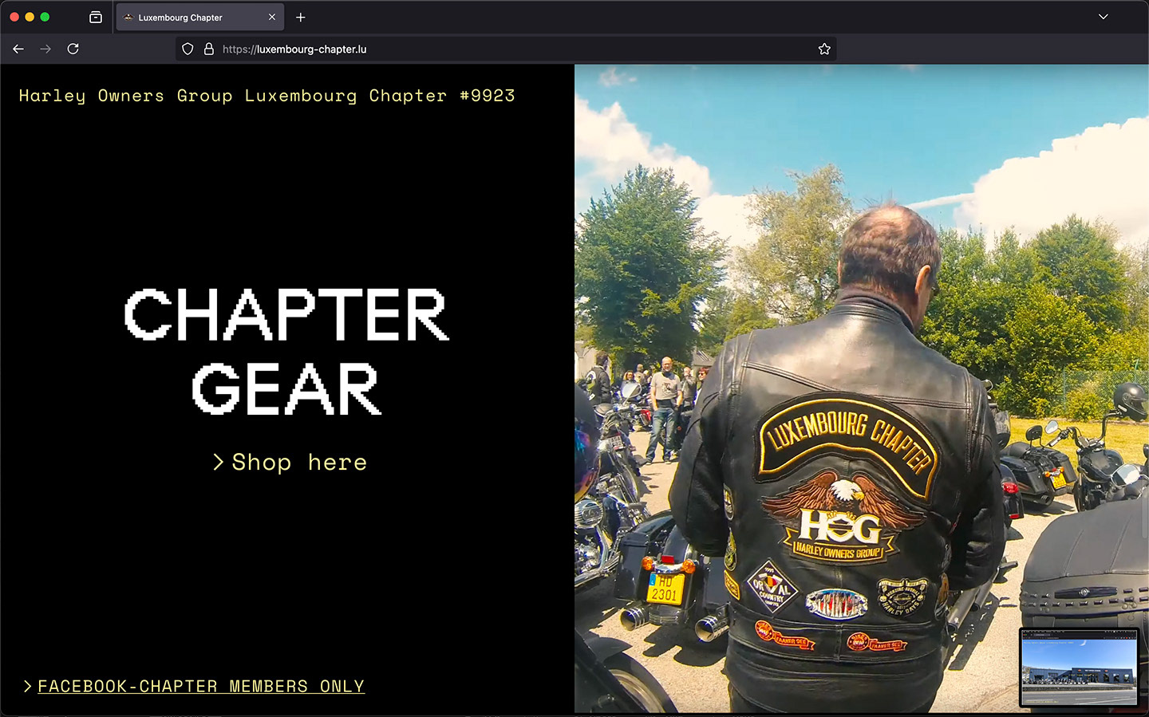Click the shield tracking protection icon
This screenshot has width=1149, height=717.
pyautogui.click(x=188, y=49)
